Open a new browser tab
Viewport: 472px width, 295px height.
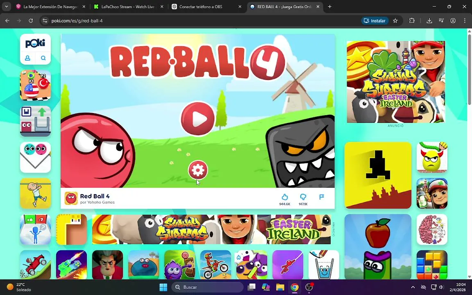(329, 7)
